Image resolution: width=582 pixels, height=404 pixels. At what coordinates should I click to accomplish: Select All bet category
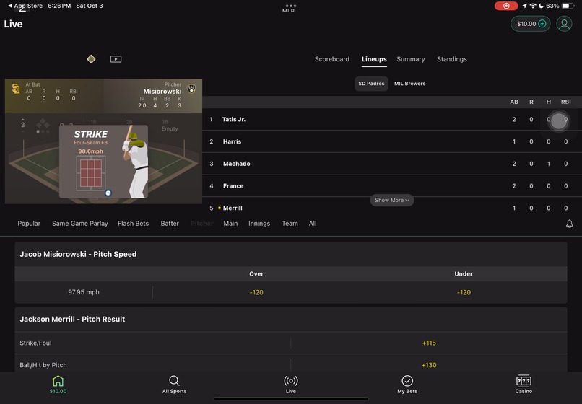tap(313, 224)
